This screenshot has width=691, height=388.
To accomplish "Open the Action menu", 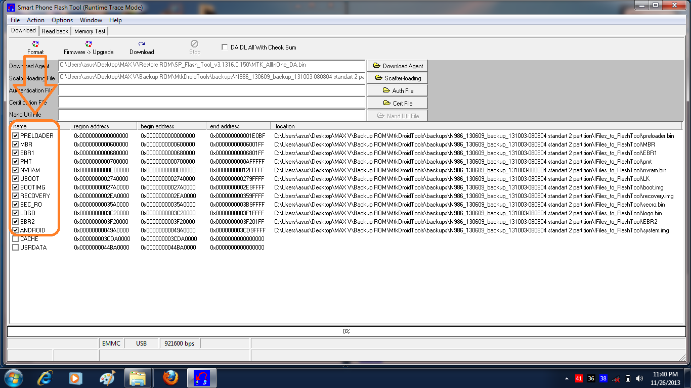I will 35,20.
